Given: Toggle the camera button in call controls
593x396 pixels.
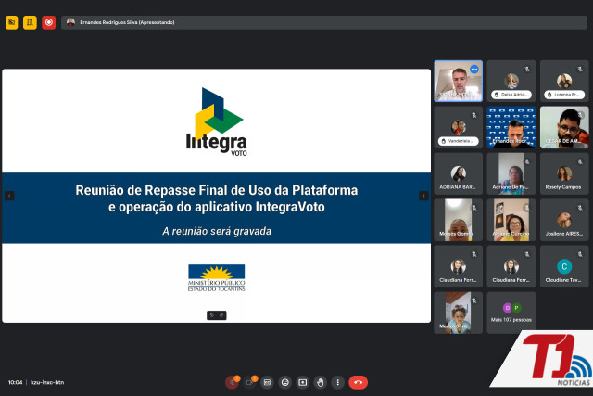Looking at the screenshot, I should [249, 382].
